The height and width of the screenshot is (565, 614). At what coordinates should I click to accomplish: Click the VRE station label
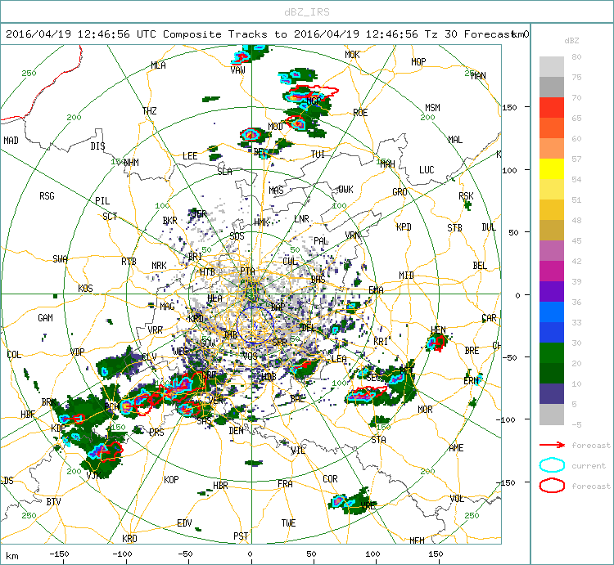(x=368, y=505)
